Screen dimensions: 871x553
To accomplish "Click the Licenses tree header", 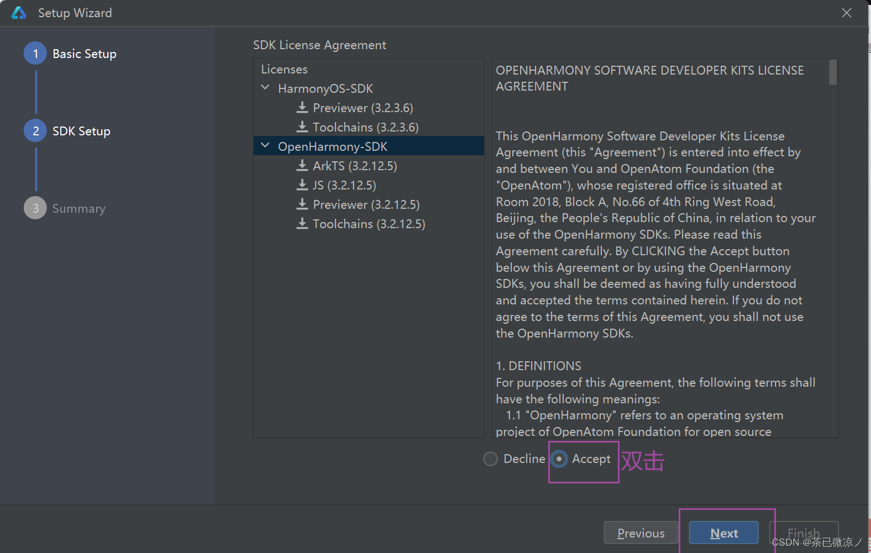I will pos(284,69).
